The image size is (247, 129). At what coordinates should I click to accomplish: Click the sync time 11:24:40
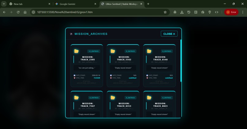(x=97, y=78)
